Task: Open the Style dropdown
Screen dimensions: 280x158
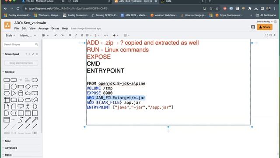Action: [10, 36]
